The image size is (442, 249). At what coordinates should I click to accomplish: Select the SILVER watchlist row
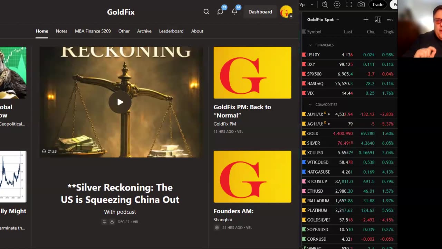(349, 143)
